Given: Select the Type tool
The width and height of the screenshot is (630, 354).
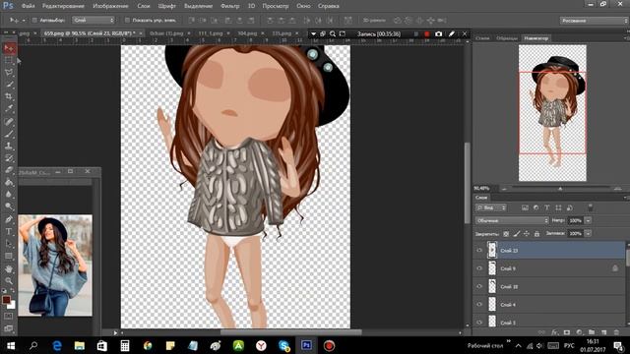Looking at the screenshot, I should pyautogui.click(x=9, y=232).
